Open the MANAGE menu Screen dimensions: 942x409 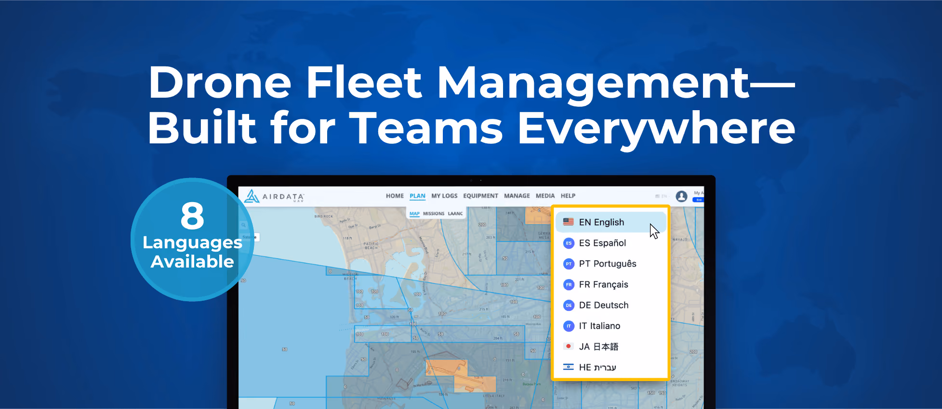(517, 196)
